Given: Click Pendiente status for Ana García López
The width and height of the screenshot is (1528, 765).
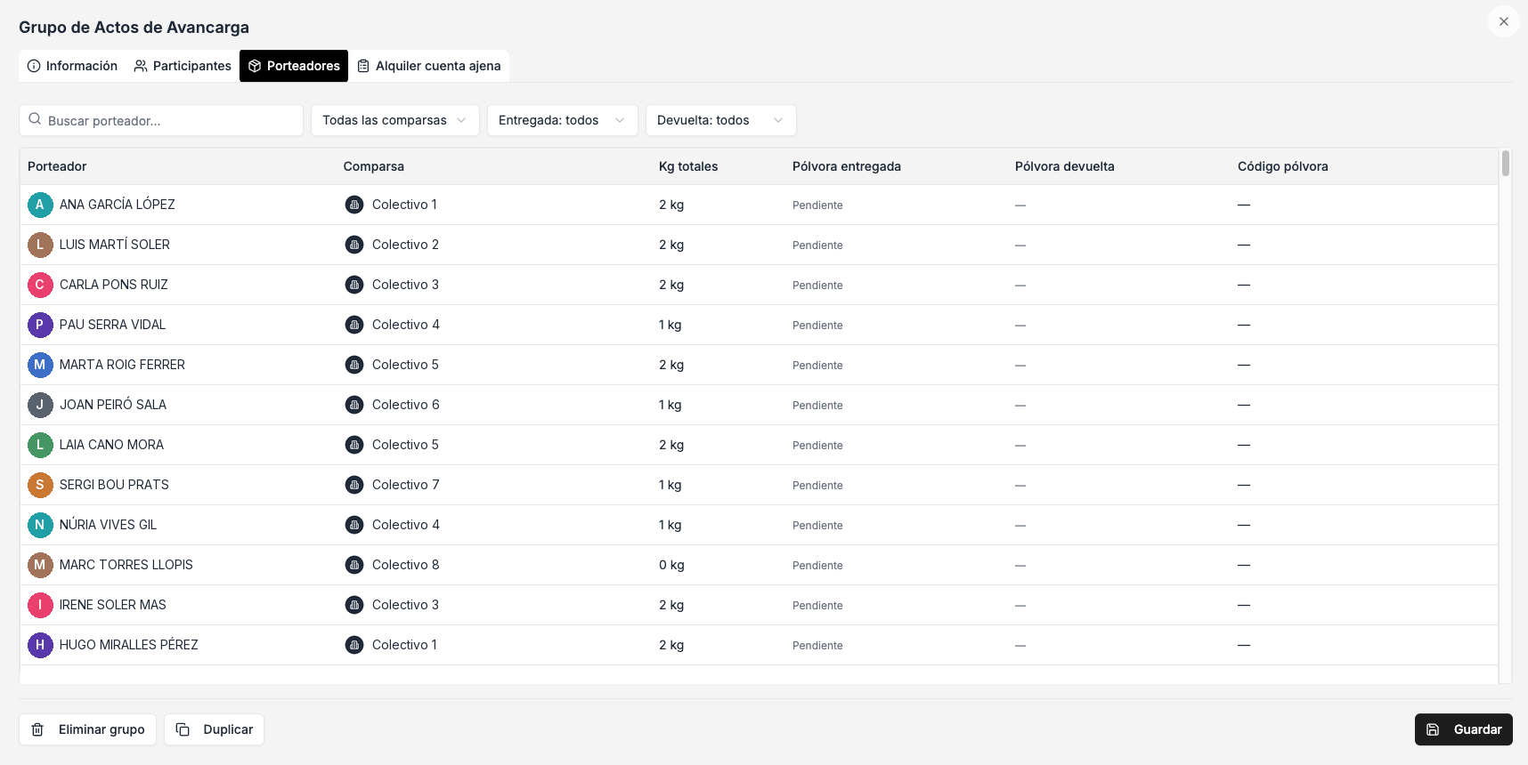Looking at the screenshot, I should click(817, 205).
